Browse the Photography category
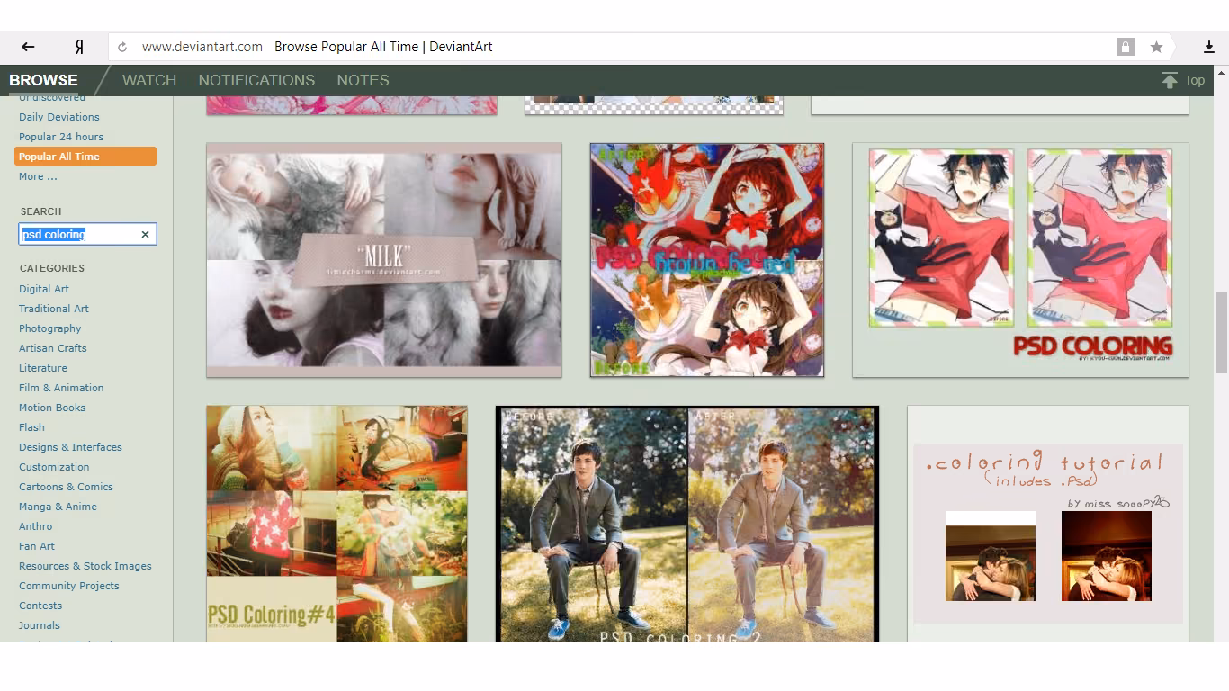1229x691 pixels. pyautogui.click(x=50, y=328)
